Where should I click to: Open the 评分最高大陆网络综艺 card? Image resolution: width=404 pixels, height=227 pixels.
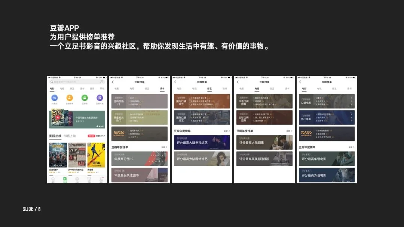(x=202, y=159)
